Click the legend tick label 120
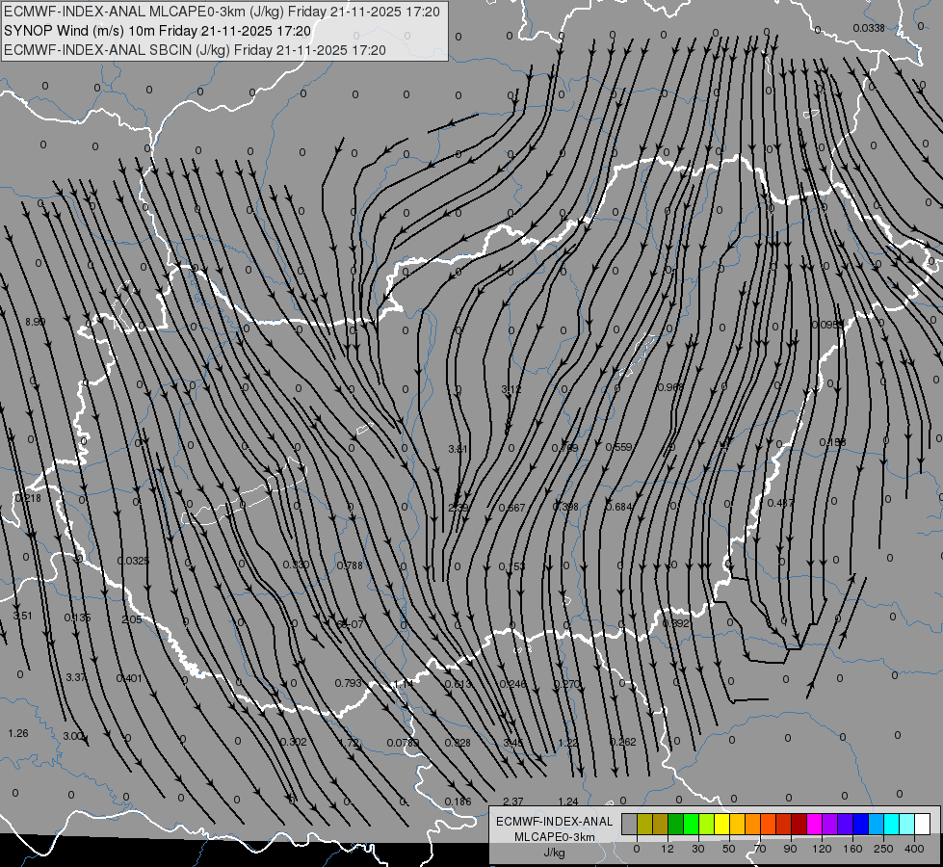 [822, 849]
